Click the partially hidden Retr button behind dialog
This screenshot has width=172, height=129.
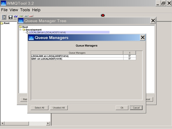pyautogui.click(x=24, y=99)
